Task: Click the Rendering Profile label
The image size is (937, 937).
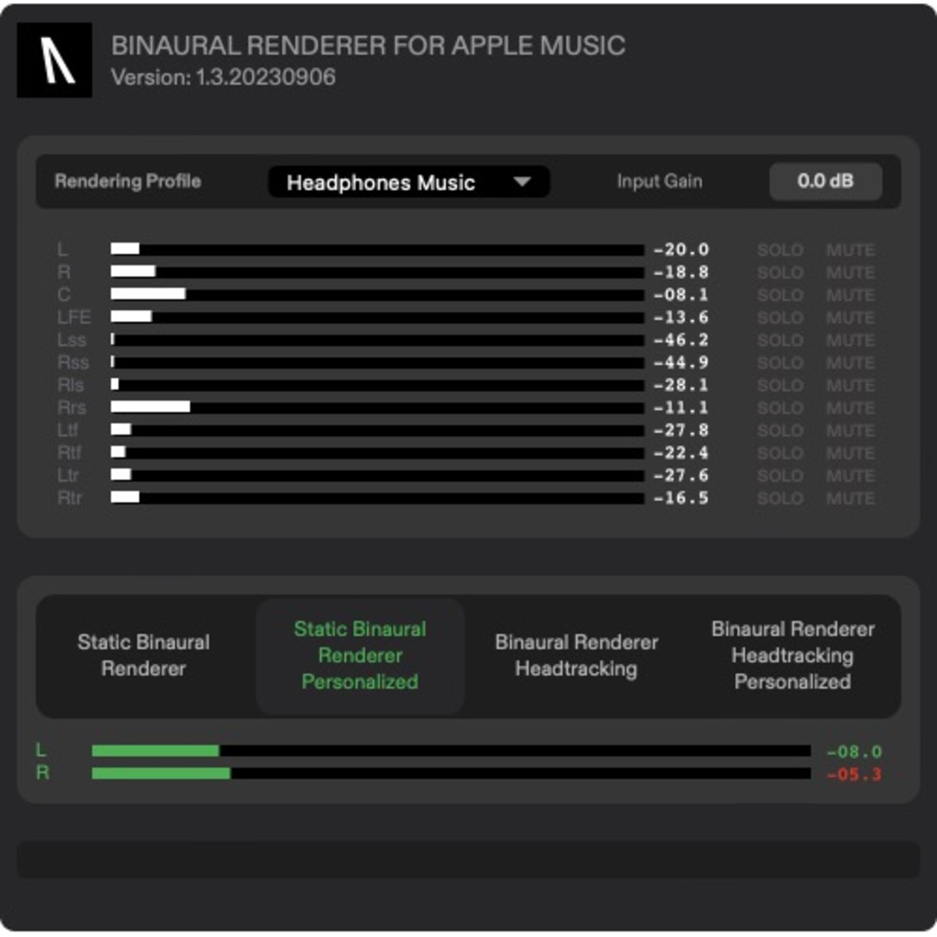Action: (x=128, y=181)
